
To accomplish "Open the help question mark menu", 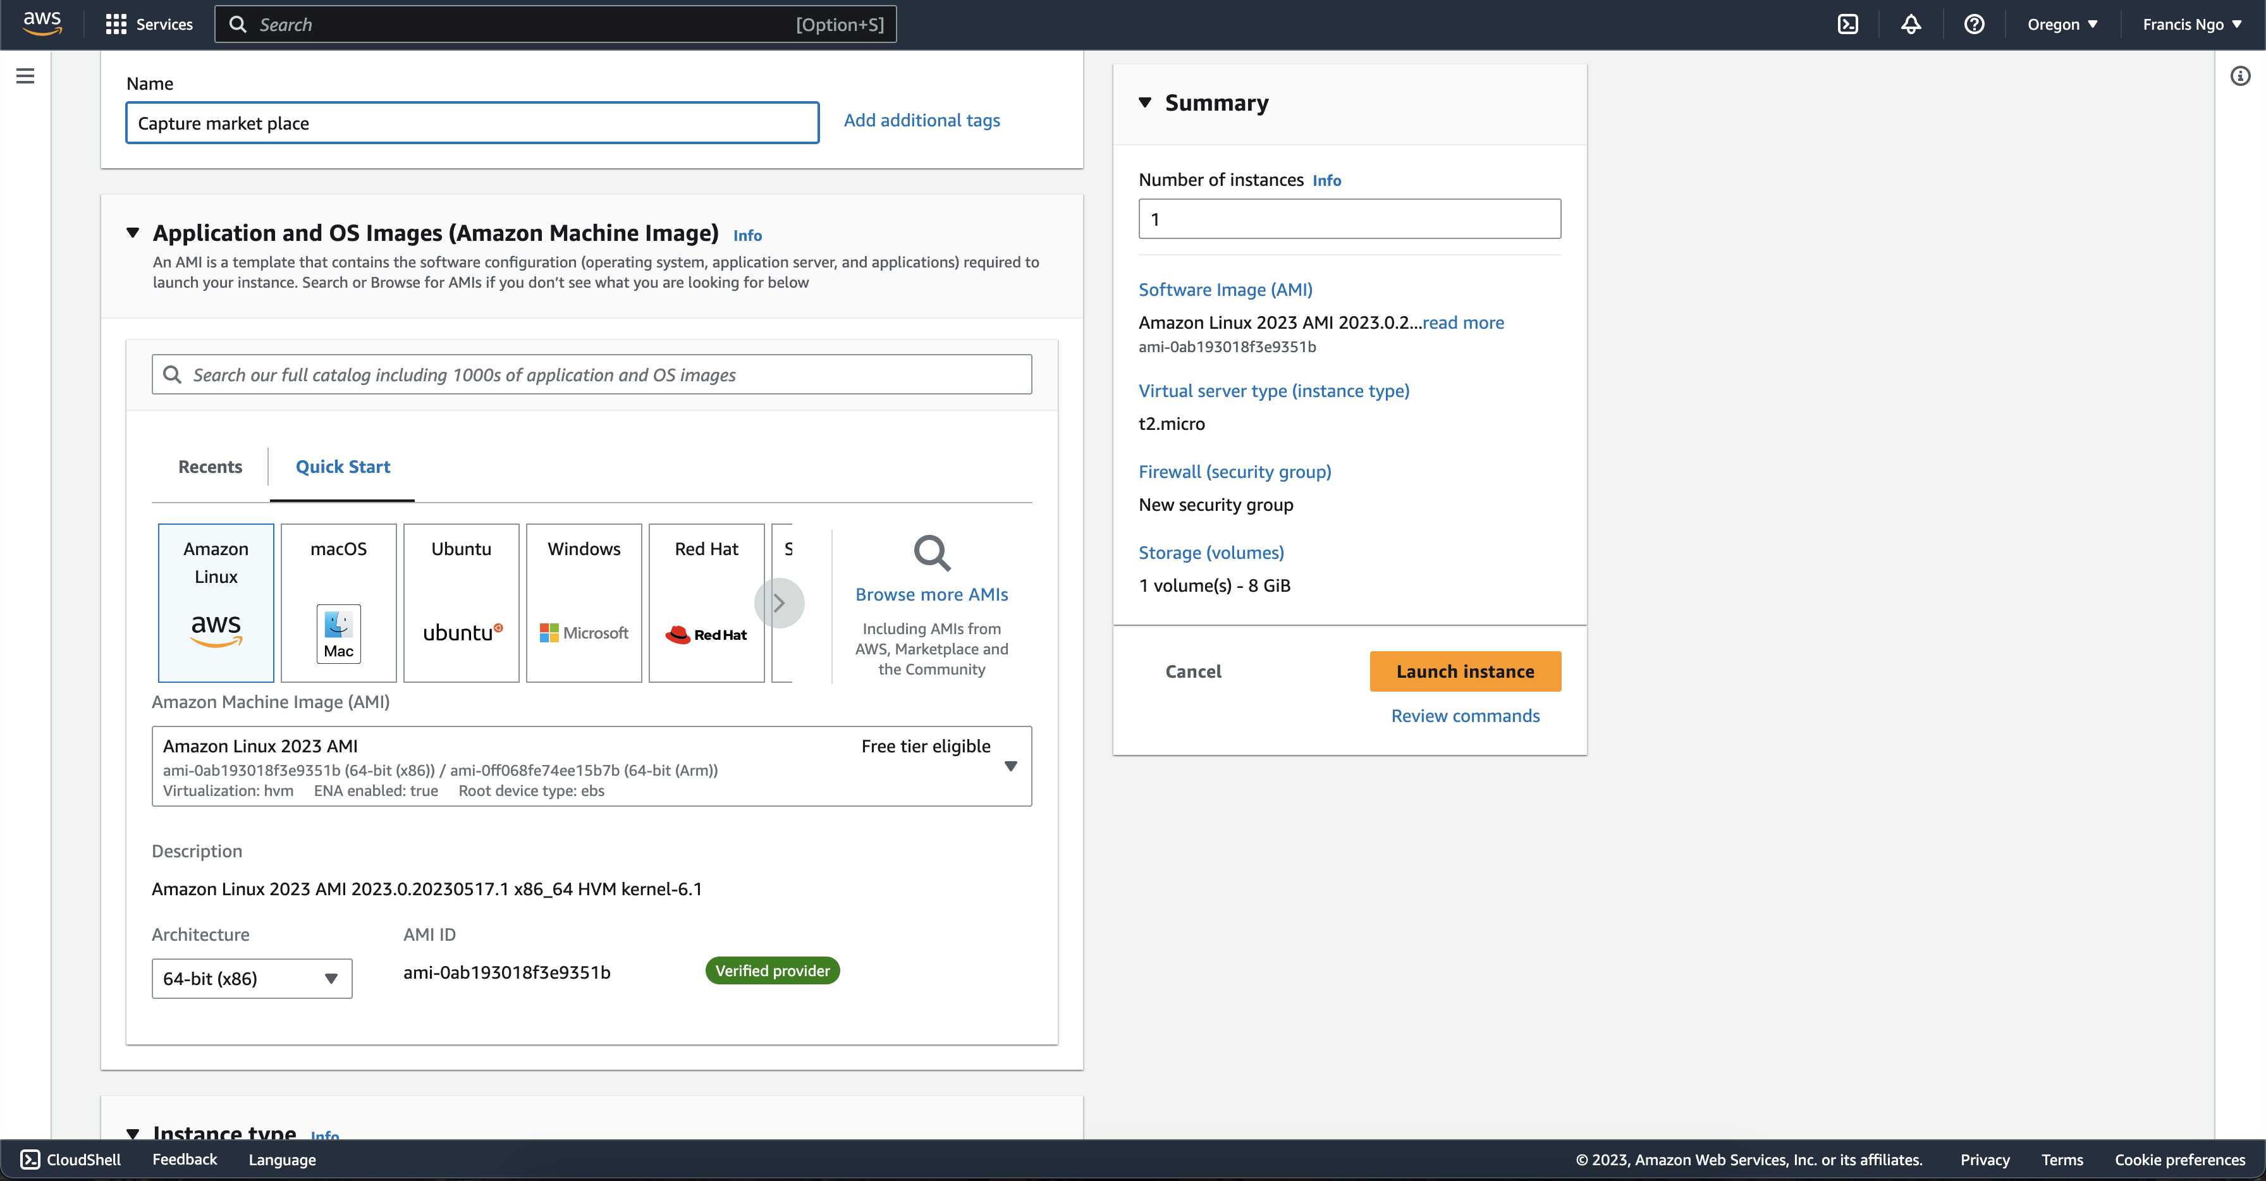I will pos(1974,25).
